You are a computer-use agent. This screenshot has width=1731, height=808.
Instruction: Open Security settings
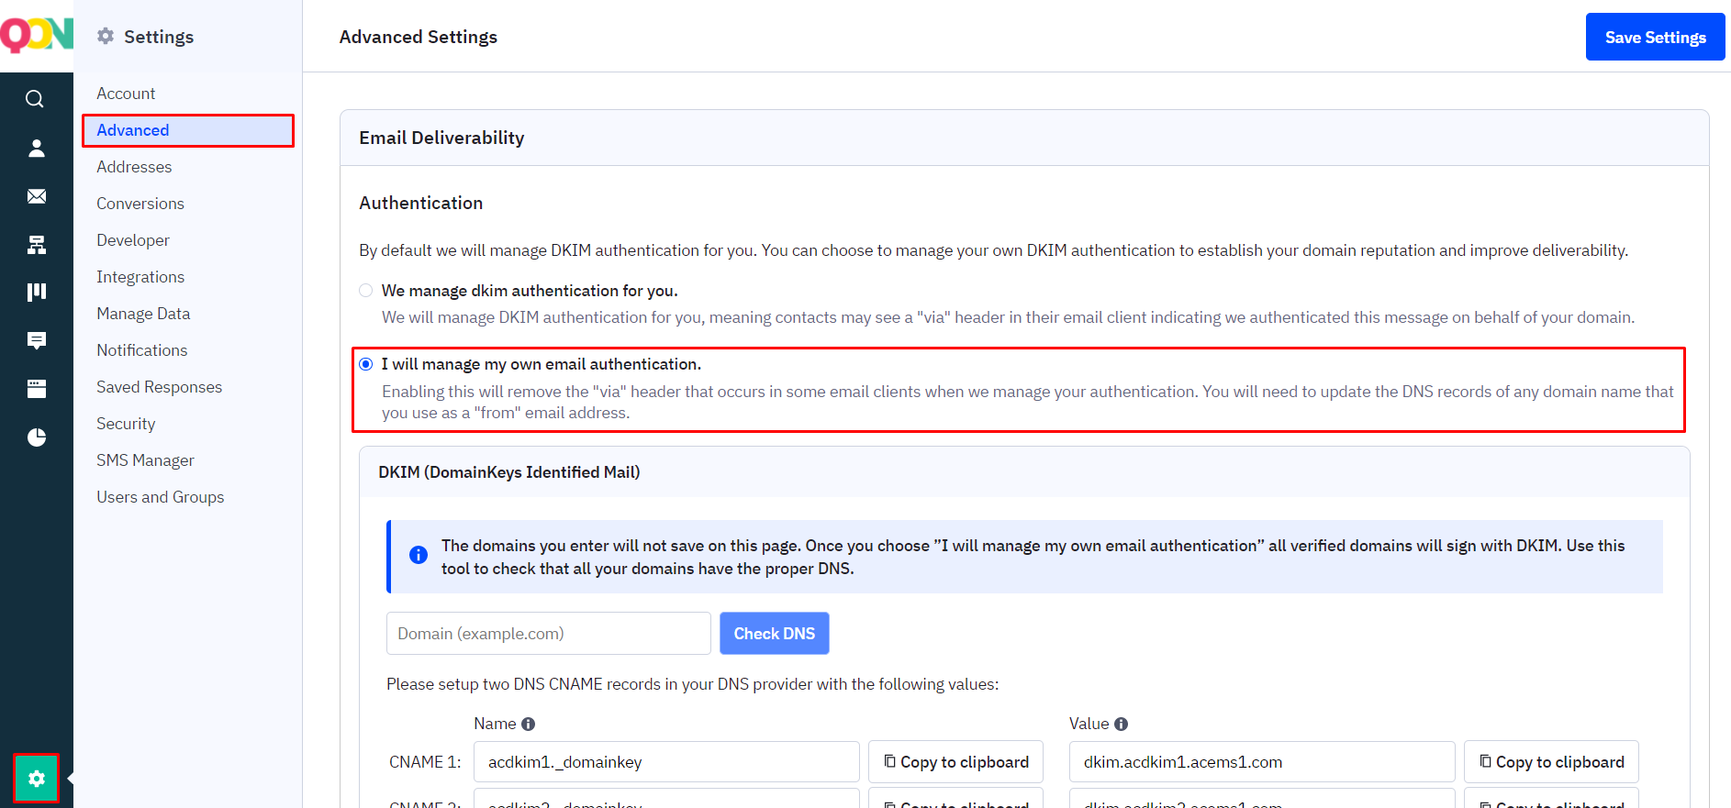tap(126, 424)
